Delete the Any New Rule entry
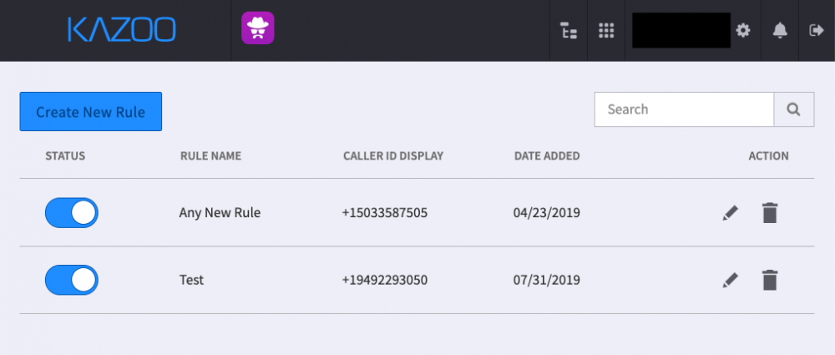Screen dimensions: 835x355 (770, 213)
